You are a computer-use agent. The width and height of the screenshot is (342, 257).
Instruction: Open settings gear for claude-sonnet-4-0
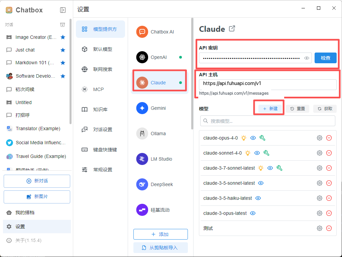pyautogui.click(x=320, y=153)
